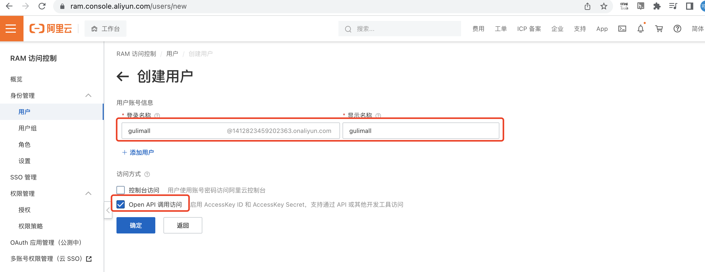Open the help question mark icon

(677, 29)
